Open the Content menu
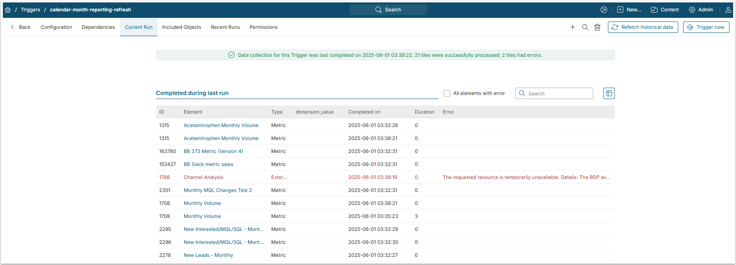736x265 pixels. [665, 10]
